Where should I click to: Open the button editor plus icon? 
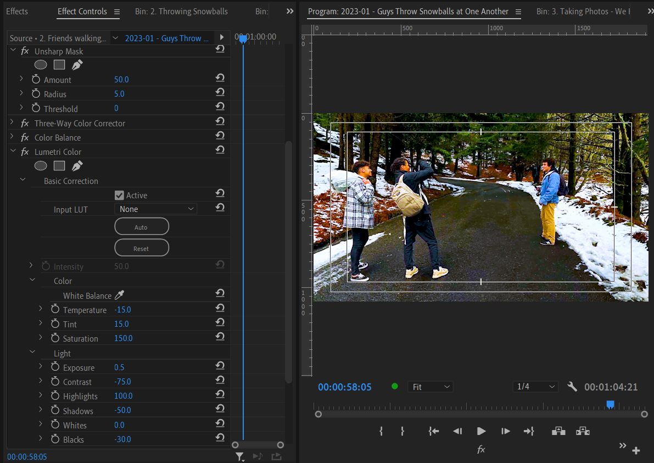pyautogui.click(x=636, y=450)
